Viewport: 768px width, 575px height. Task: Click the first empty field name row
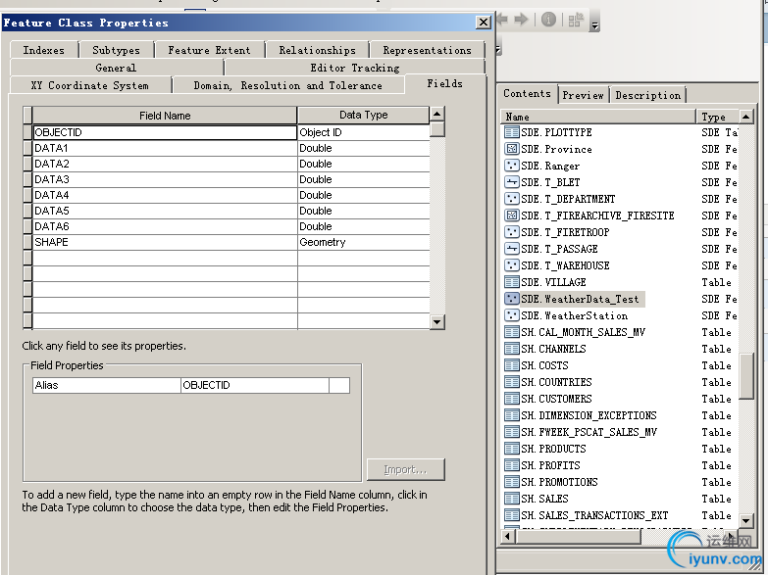pyautogui.click(x=165, y=258)
